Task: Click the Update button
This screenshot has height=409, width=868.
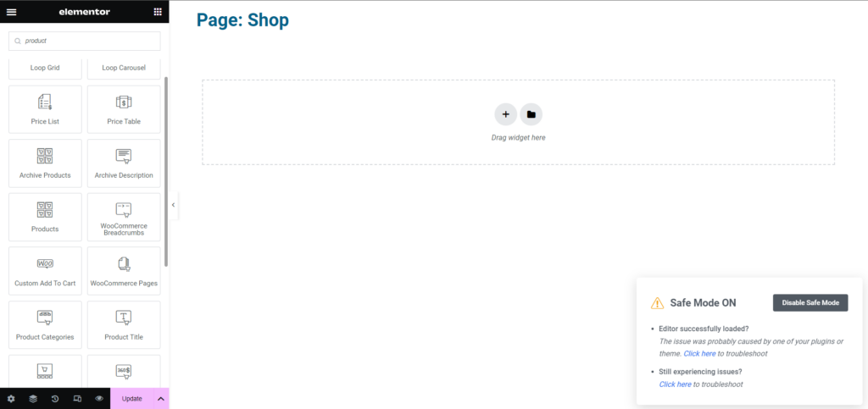Action: (x=131, y=399)
